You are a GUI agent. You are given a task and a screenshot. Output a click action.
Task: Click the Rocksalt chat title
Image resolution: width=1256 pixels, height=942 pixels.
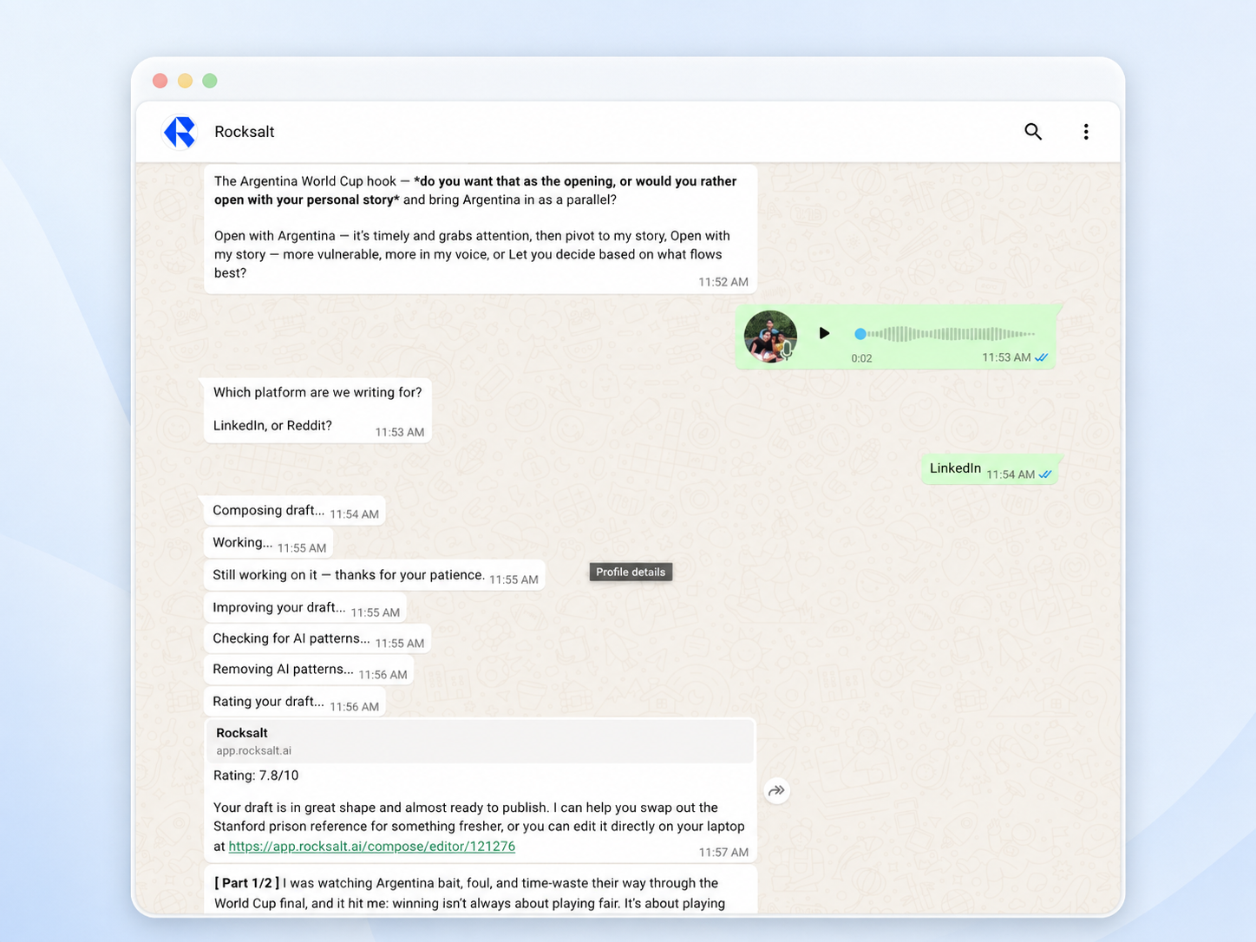click(244, 132)
